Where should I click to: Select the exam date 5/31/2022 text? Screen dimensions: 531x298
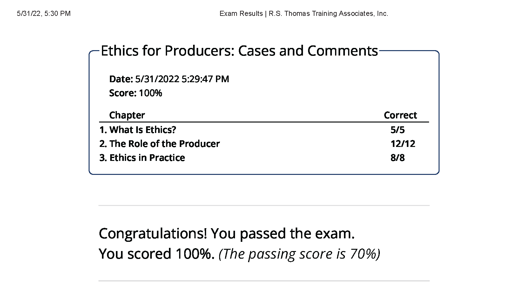click(x=158, y=79)
